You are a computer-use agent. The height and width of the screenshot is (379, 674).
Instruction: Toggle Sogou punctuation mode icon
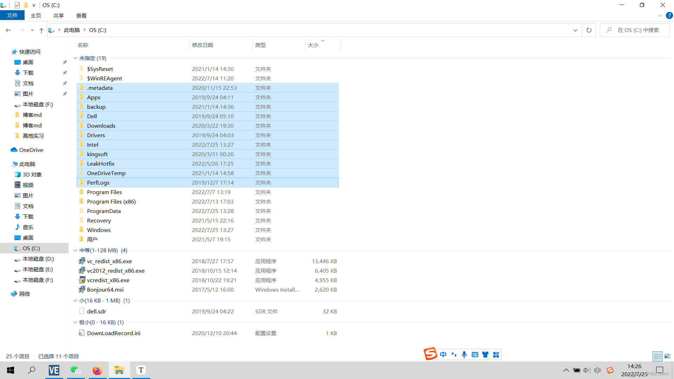(454, 354)
